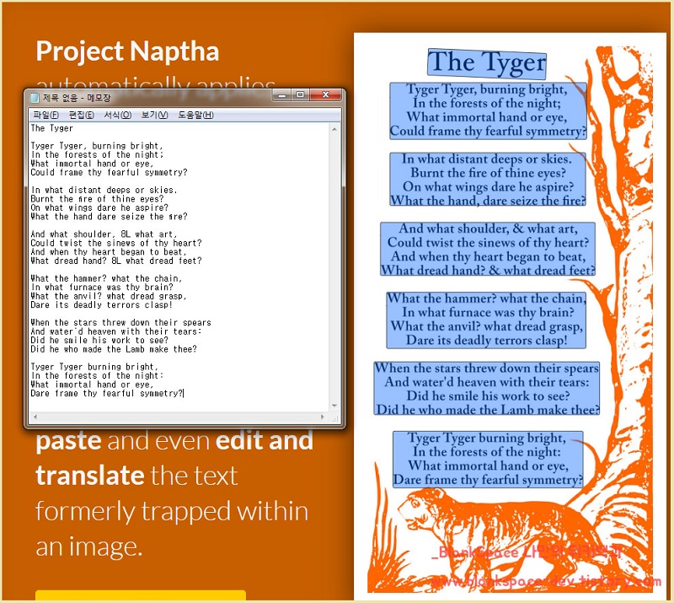Open the 편집(E) menu in Notepad
This screenshot has width=674, height=603.
coord(81,115)
